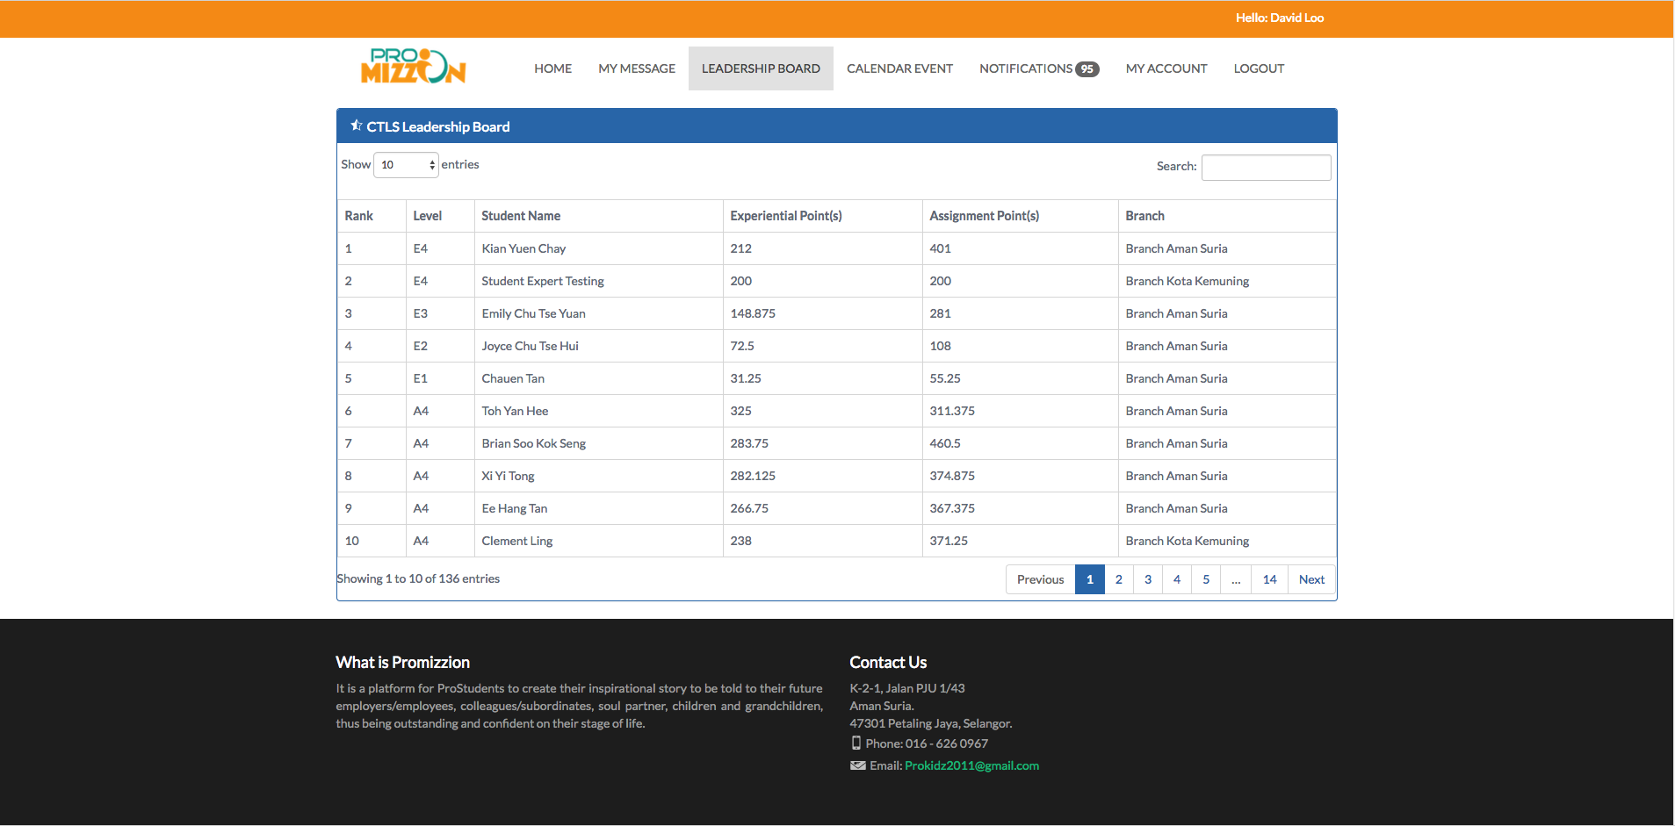Go to page 2 of leaderboard results
The image size is (1675, 826).
click(x=1118, y=579)
